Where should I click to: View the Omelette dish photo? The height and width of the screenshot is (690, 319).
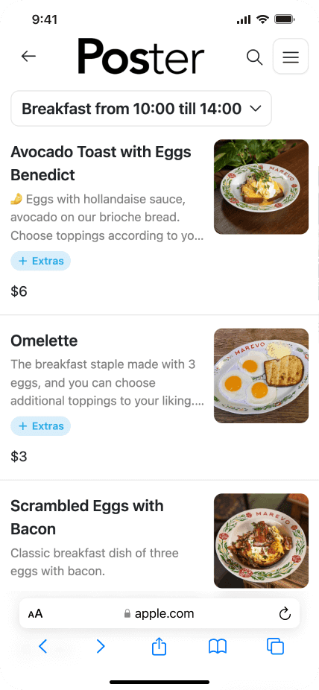pyautogui.click(x=262, y=376)
